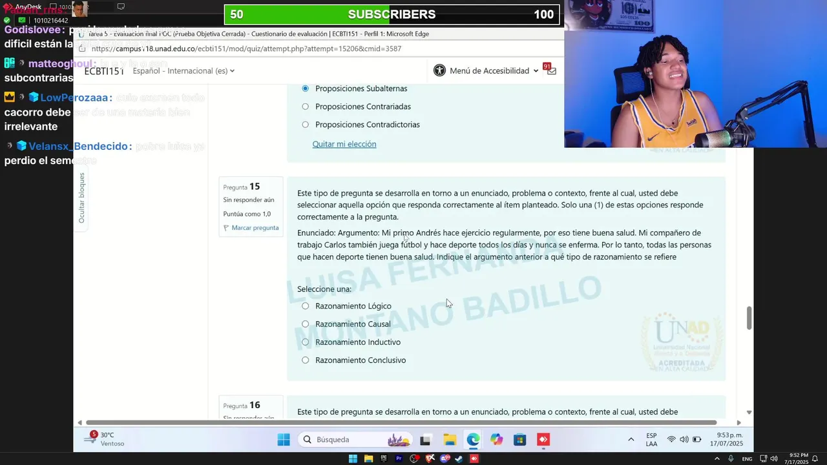Click Wi-Fi network icon in remote tray

tap(671, 440)
